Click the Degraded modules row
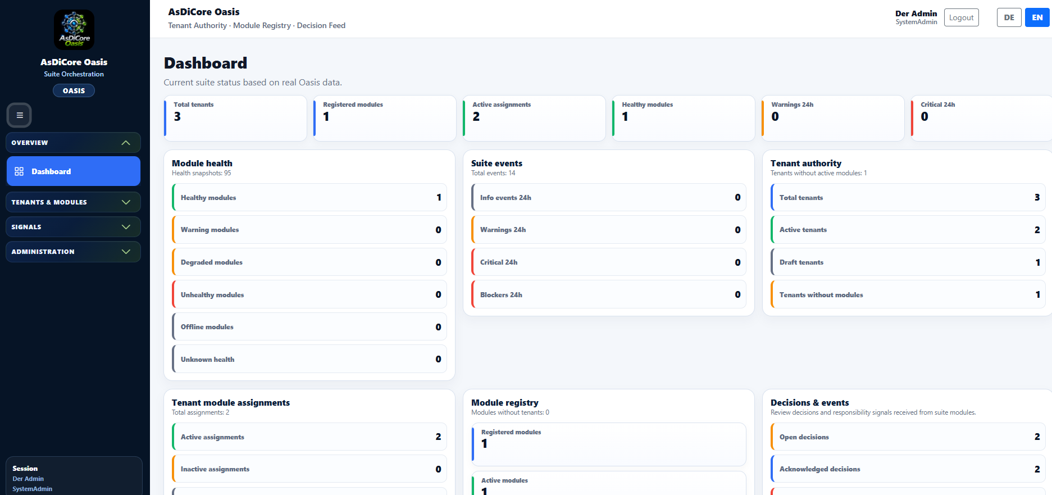Image resolution: width=1052 pixels, height=495 pixels. (x=309, y=262)
